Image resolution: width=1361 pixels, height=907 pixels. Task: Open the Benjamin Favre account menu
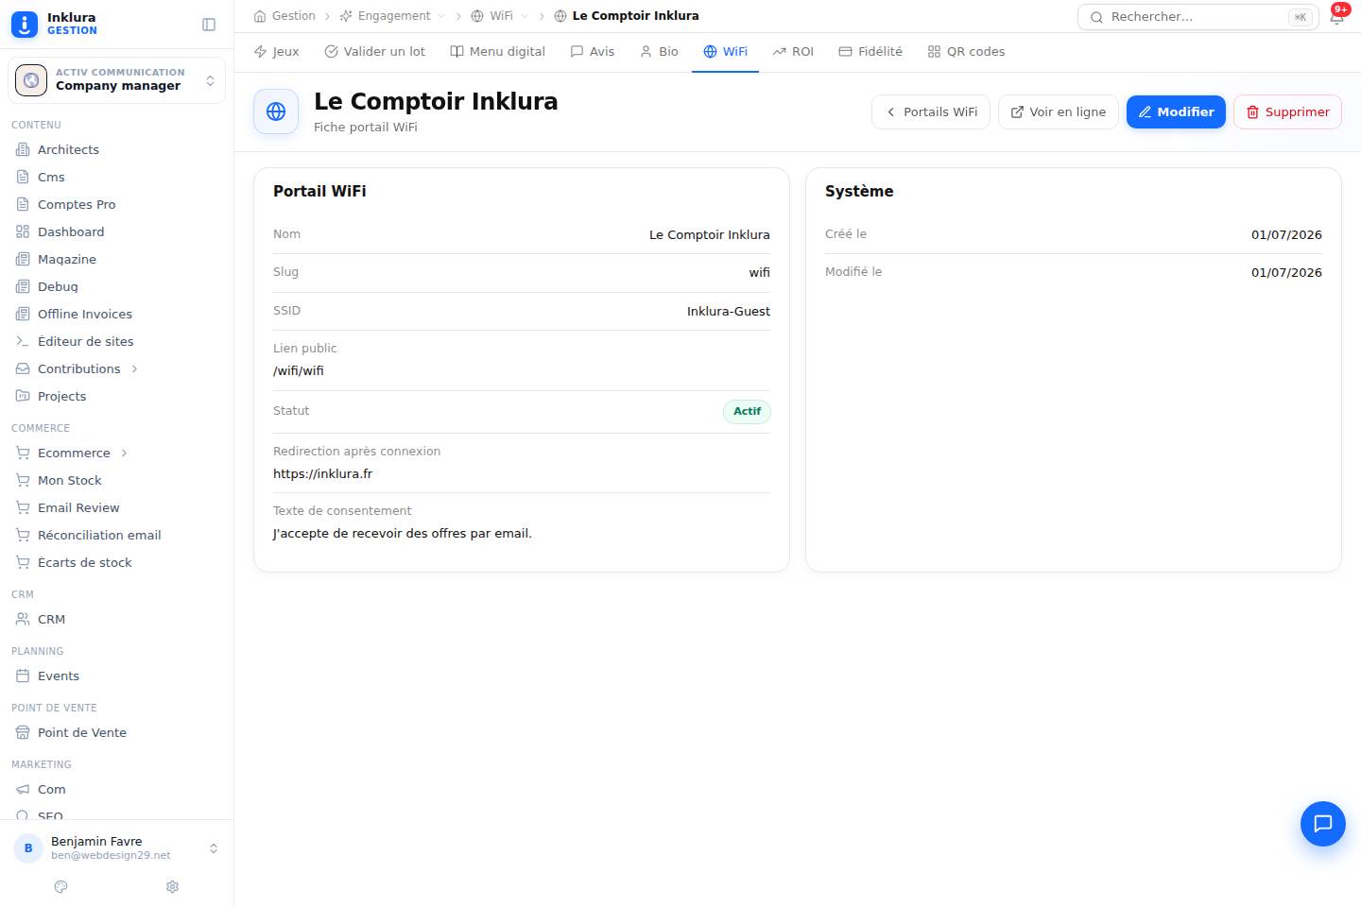click(x=116, y=847)
